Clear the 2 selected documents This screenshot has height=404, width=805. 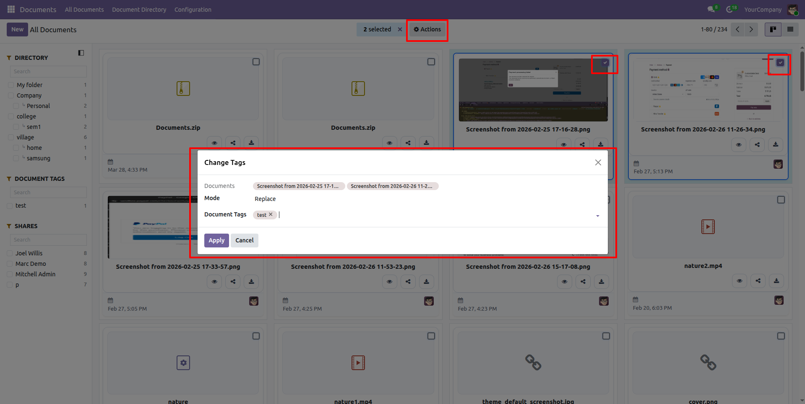[400, 29]
